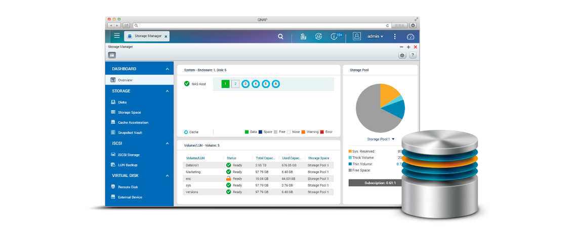Open the admin user dropdown
The width and height of the screenshot is (577, 230).
pos(375,36)
